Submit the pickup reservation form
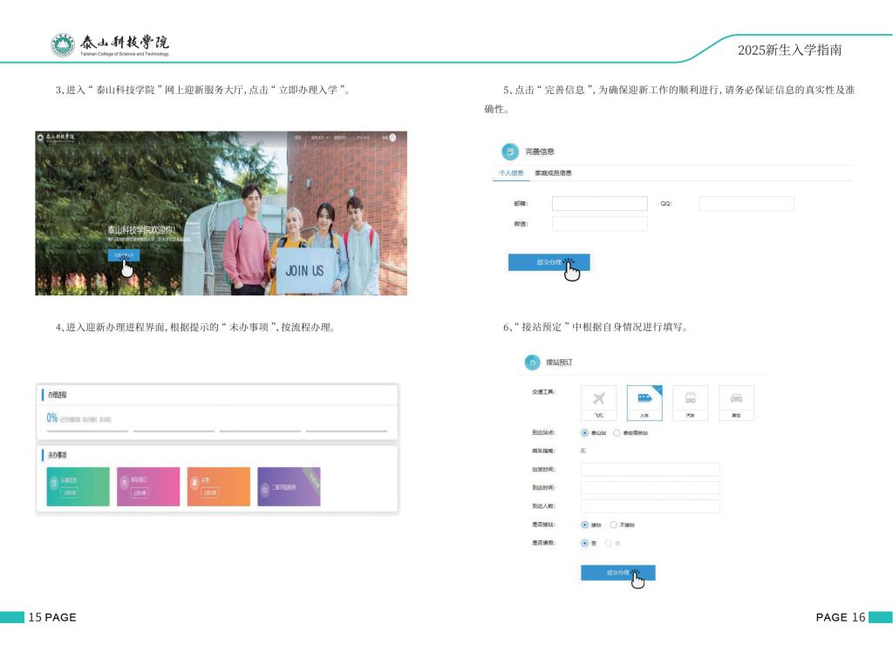The height and width of the screenshot is (651, 893). (x=617, y=573)
